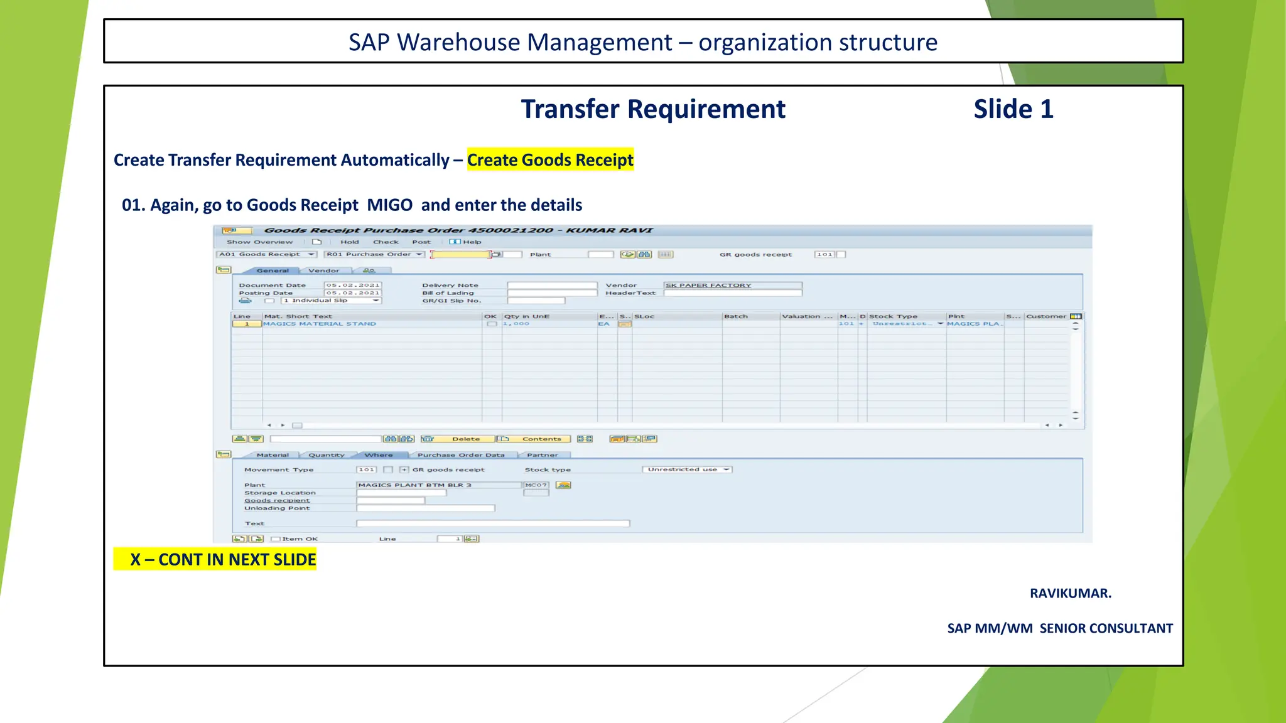Click horizontal scrollbar handle under item table
Image resolution: width=1286 pixels, height=723 pixels.
pyautogui.click(x=297, y=426)
